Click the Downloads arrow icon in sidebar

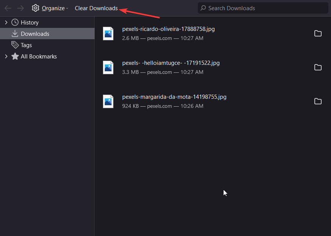(15, 34)
